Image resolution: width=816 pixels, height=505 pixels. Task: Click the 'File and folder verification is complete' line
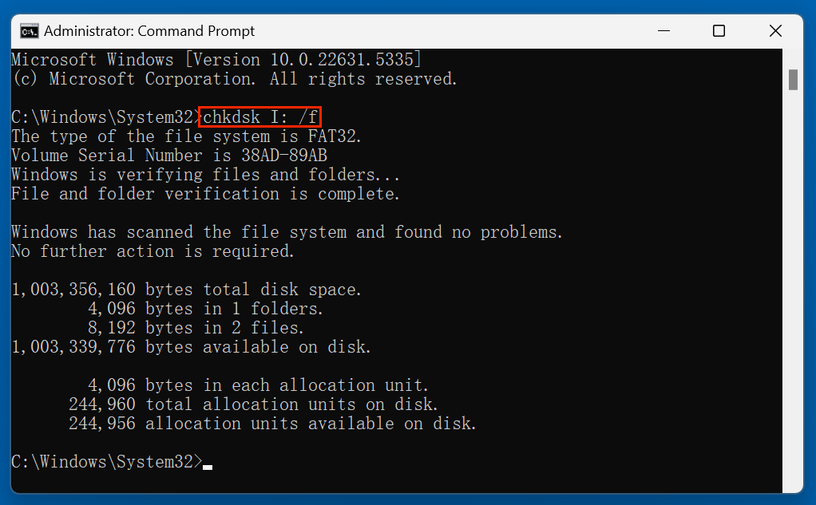coord(200,193)
